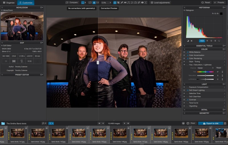Toggle the highlight clipping sun icon
Screen dimensions: 228x145
click(x=192, y=41)
